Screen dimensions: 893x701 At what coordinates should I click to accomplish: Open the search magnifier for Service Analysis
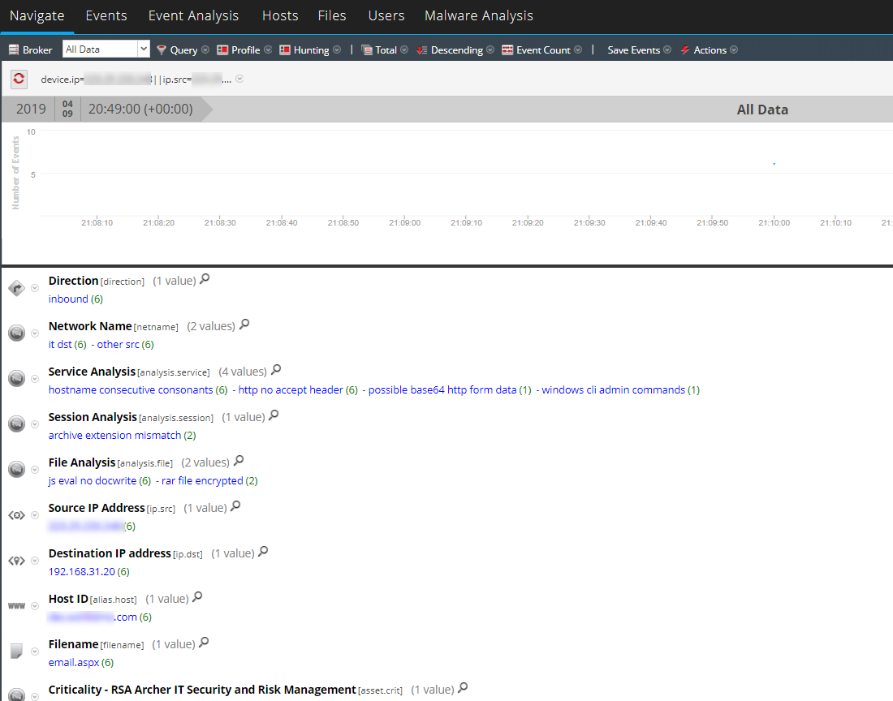274,369
